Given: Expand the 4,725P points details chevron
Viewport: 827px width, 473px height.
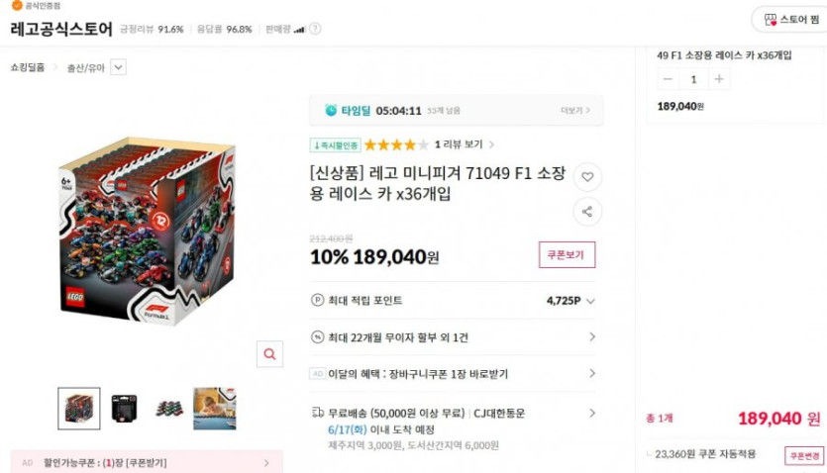Looking at the screenshot, I should (x=590, y=301).
